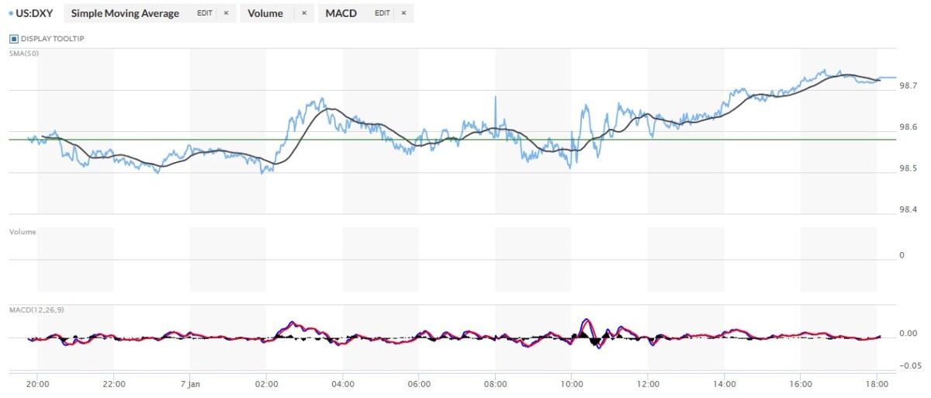Click the 12:00 time axis label
The image size is (931, 398).
[x=648, y=383]
